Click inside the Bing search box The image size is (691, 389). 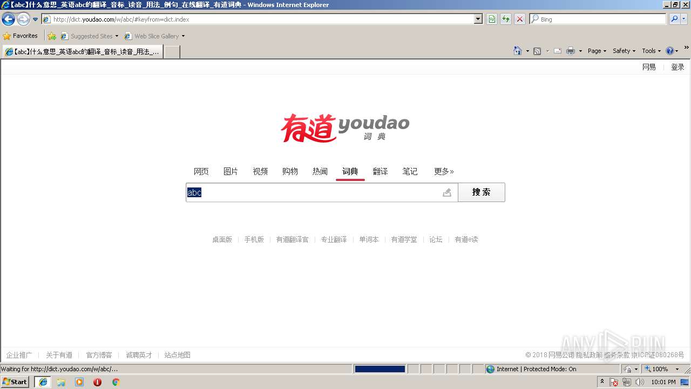(x=598, y=19)
